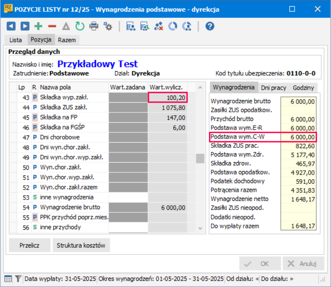The image size is (331, 287).
Task: Delete position with red minus icon
Action: click(x=52, y=26)
